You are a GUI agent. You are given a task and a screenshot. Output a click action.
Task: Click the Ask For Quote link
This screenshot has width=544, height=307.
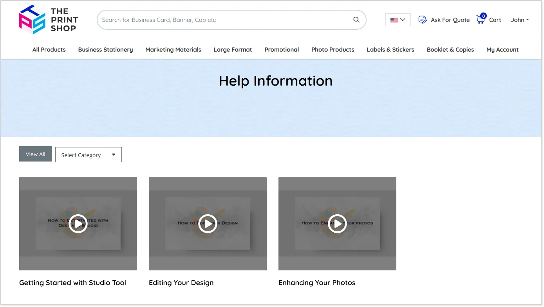tap(450, 20)
